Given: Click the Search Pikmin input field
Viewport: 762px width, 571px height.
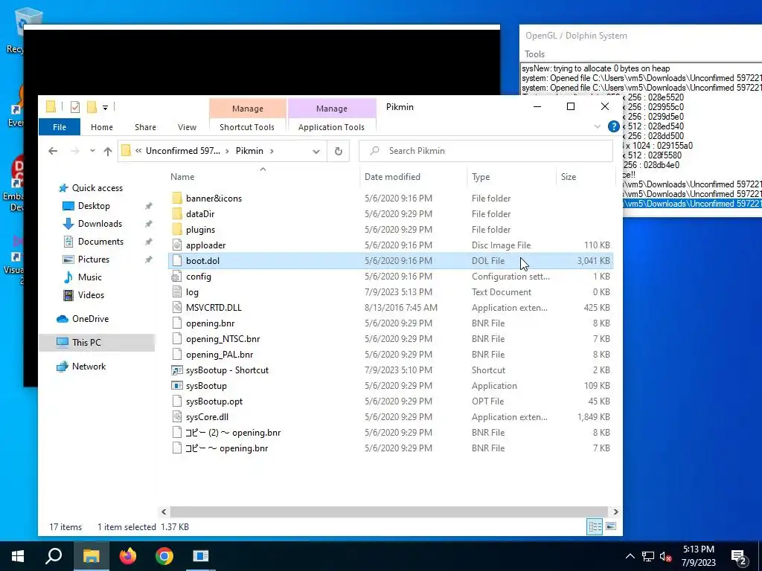Looking at the screenshot, I should coord(486,151).
